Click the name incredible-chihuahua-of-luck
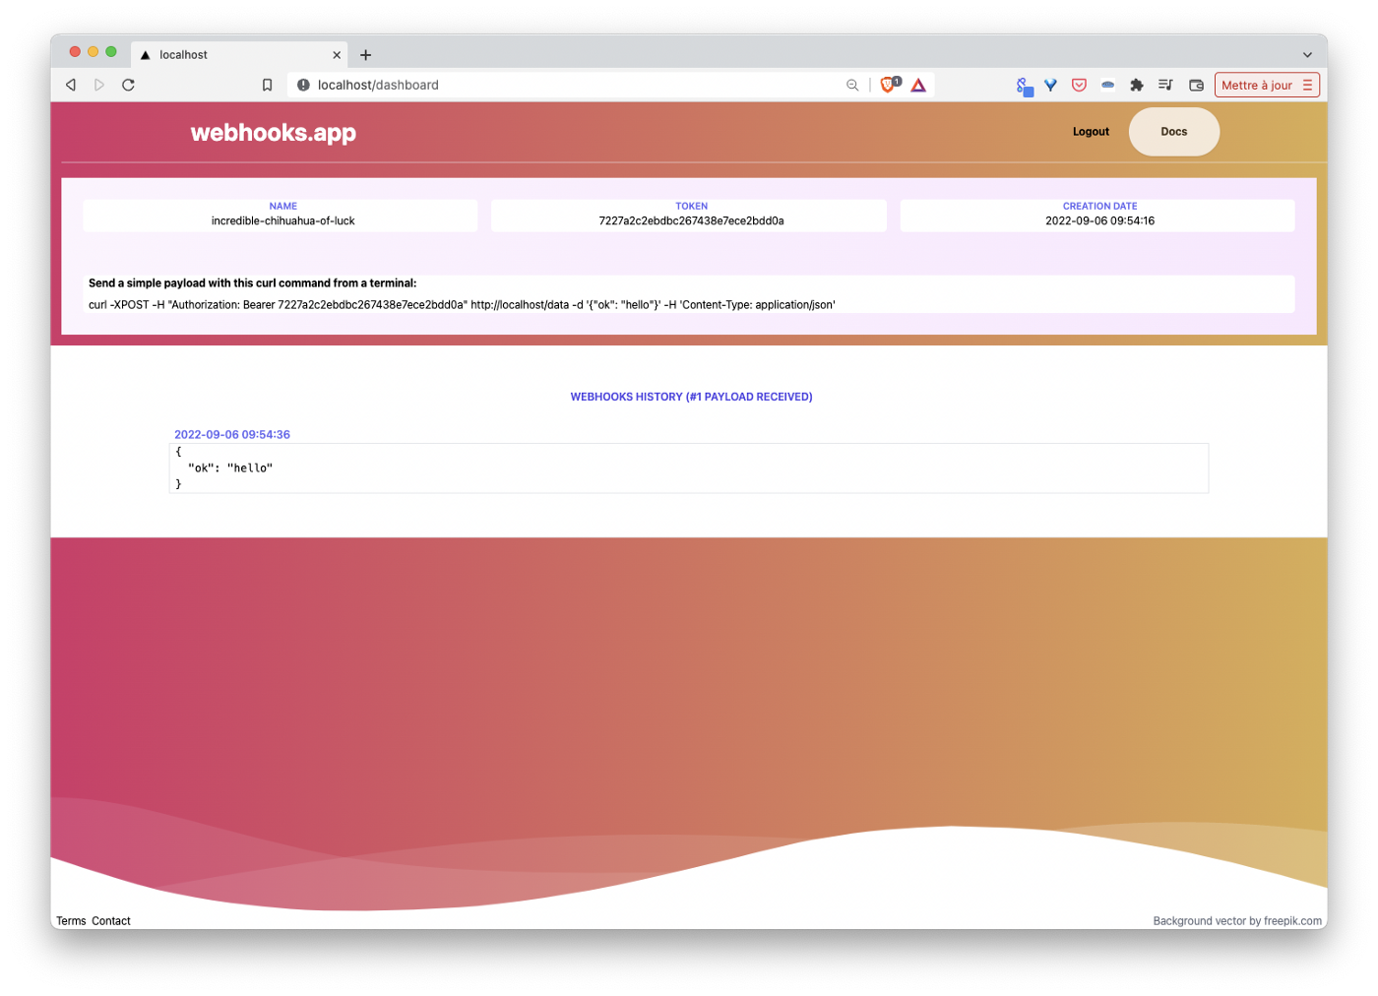The image size is (1378, 996). pos(282,221)
